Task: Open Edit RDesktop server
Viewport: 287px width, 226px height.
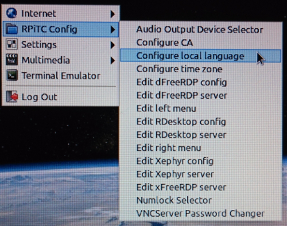Action: tap(200, 135)
